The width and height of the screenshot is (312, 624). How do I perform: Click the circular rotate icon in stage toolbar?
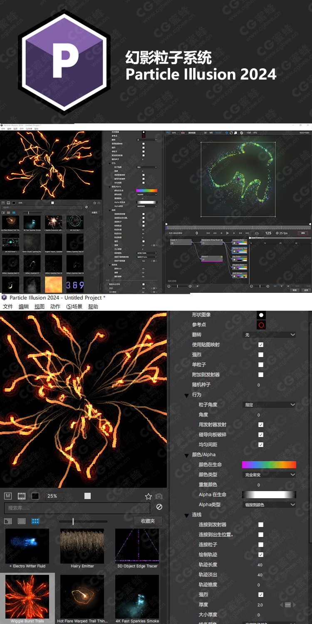coord(231,133)
